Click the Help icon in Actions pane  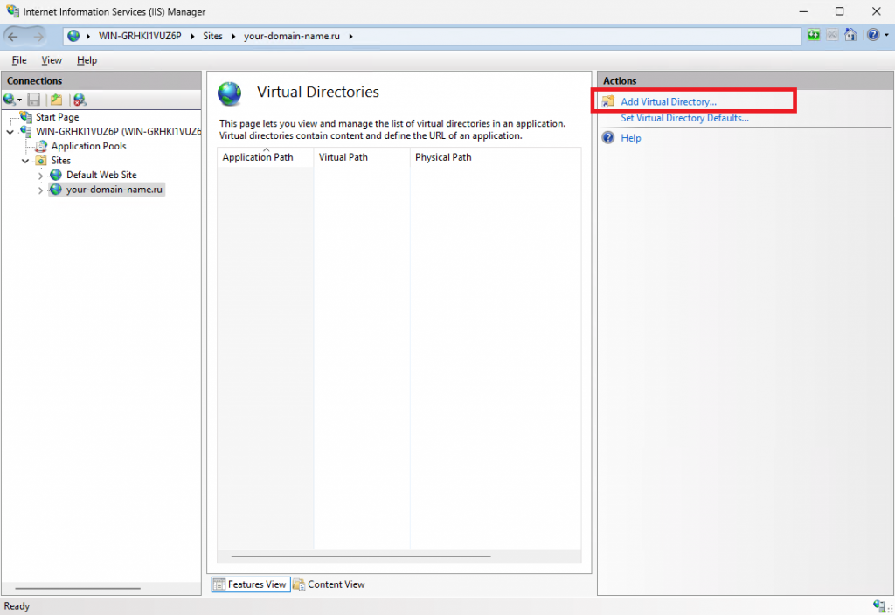[x=608, y=137]
